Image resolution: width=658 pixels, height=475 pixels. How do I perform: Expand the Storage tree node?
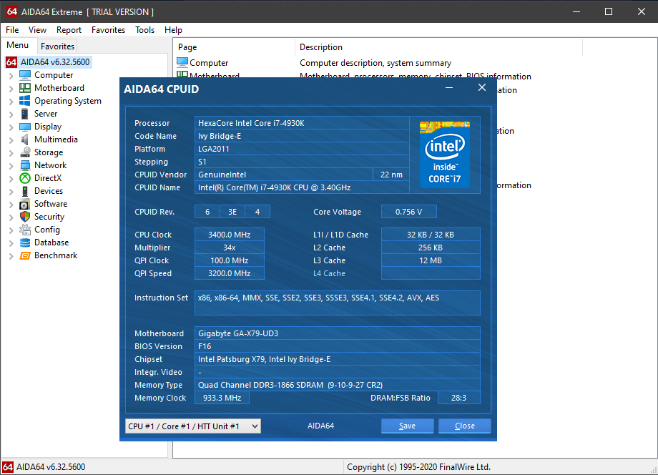tap(11, 153)
